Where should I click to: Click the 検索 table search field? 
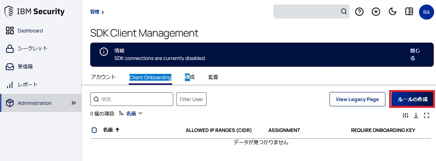point(132,99)
